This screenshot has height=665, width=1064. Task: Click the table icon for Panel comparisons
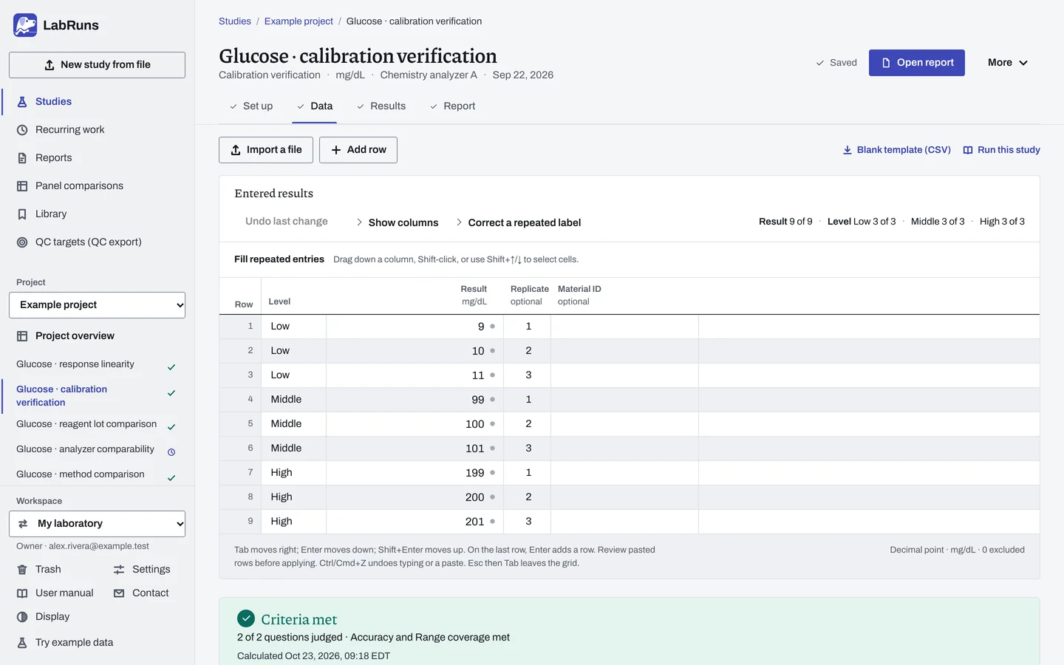coord(22,186)
